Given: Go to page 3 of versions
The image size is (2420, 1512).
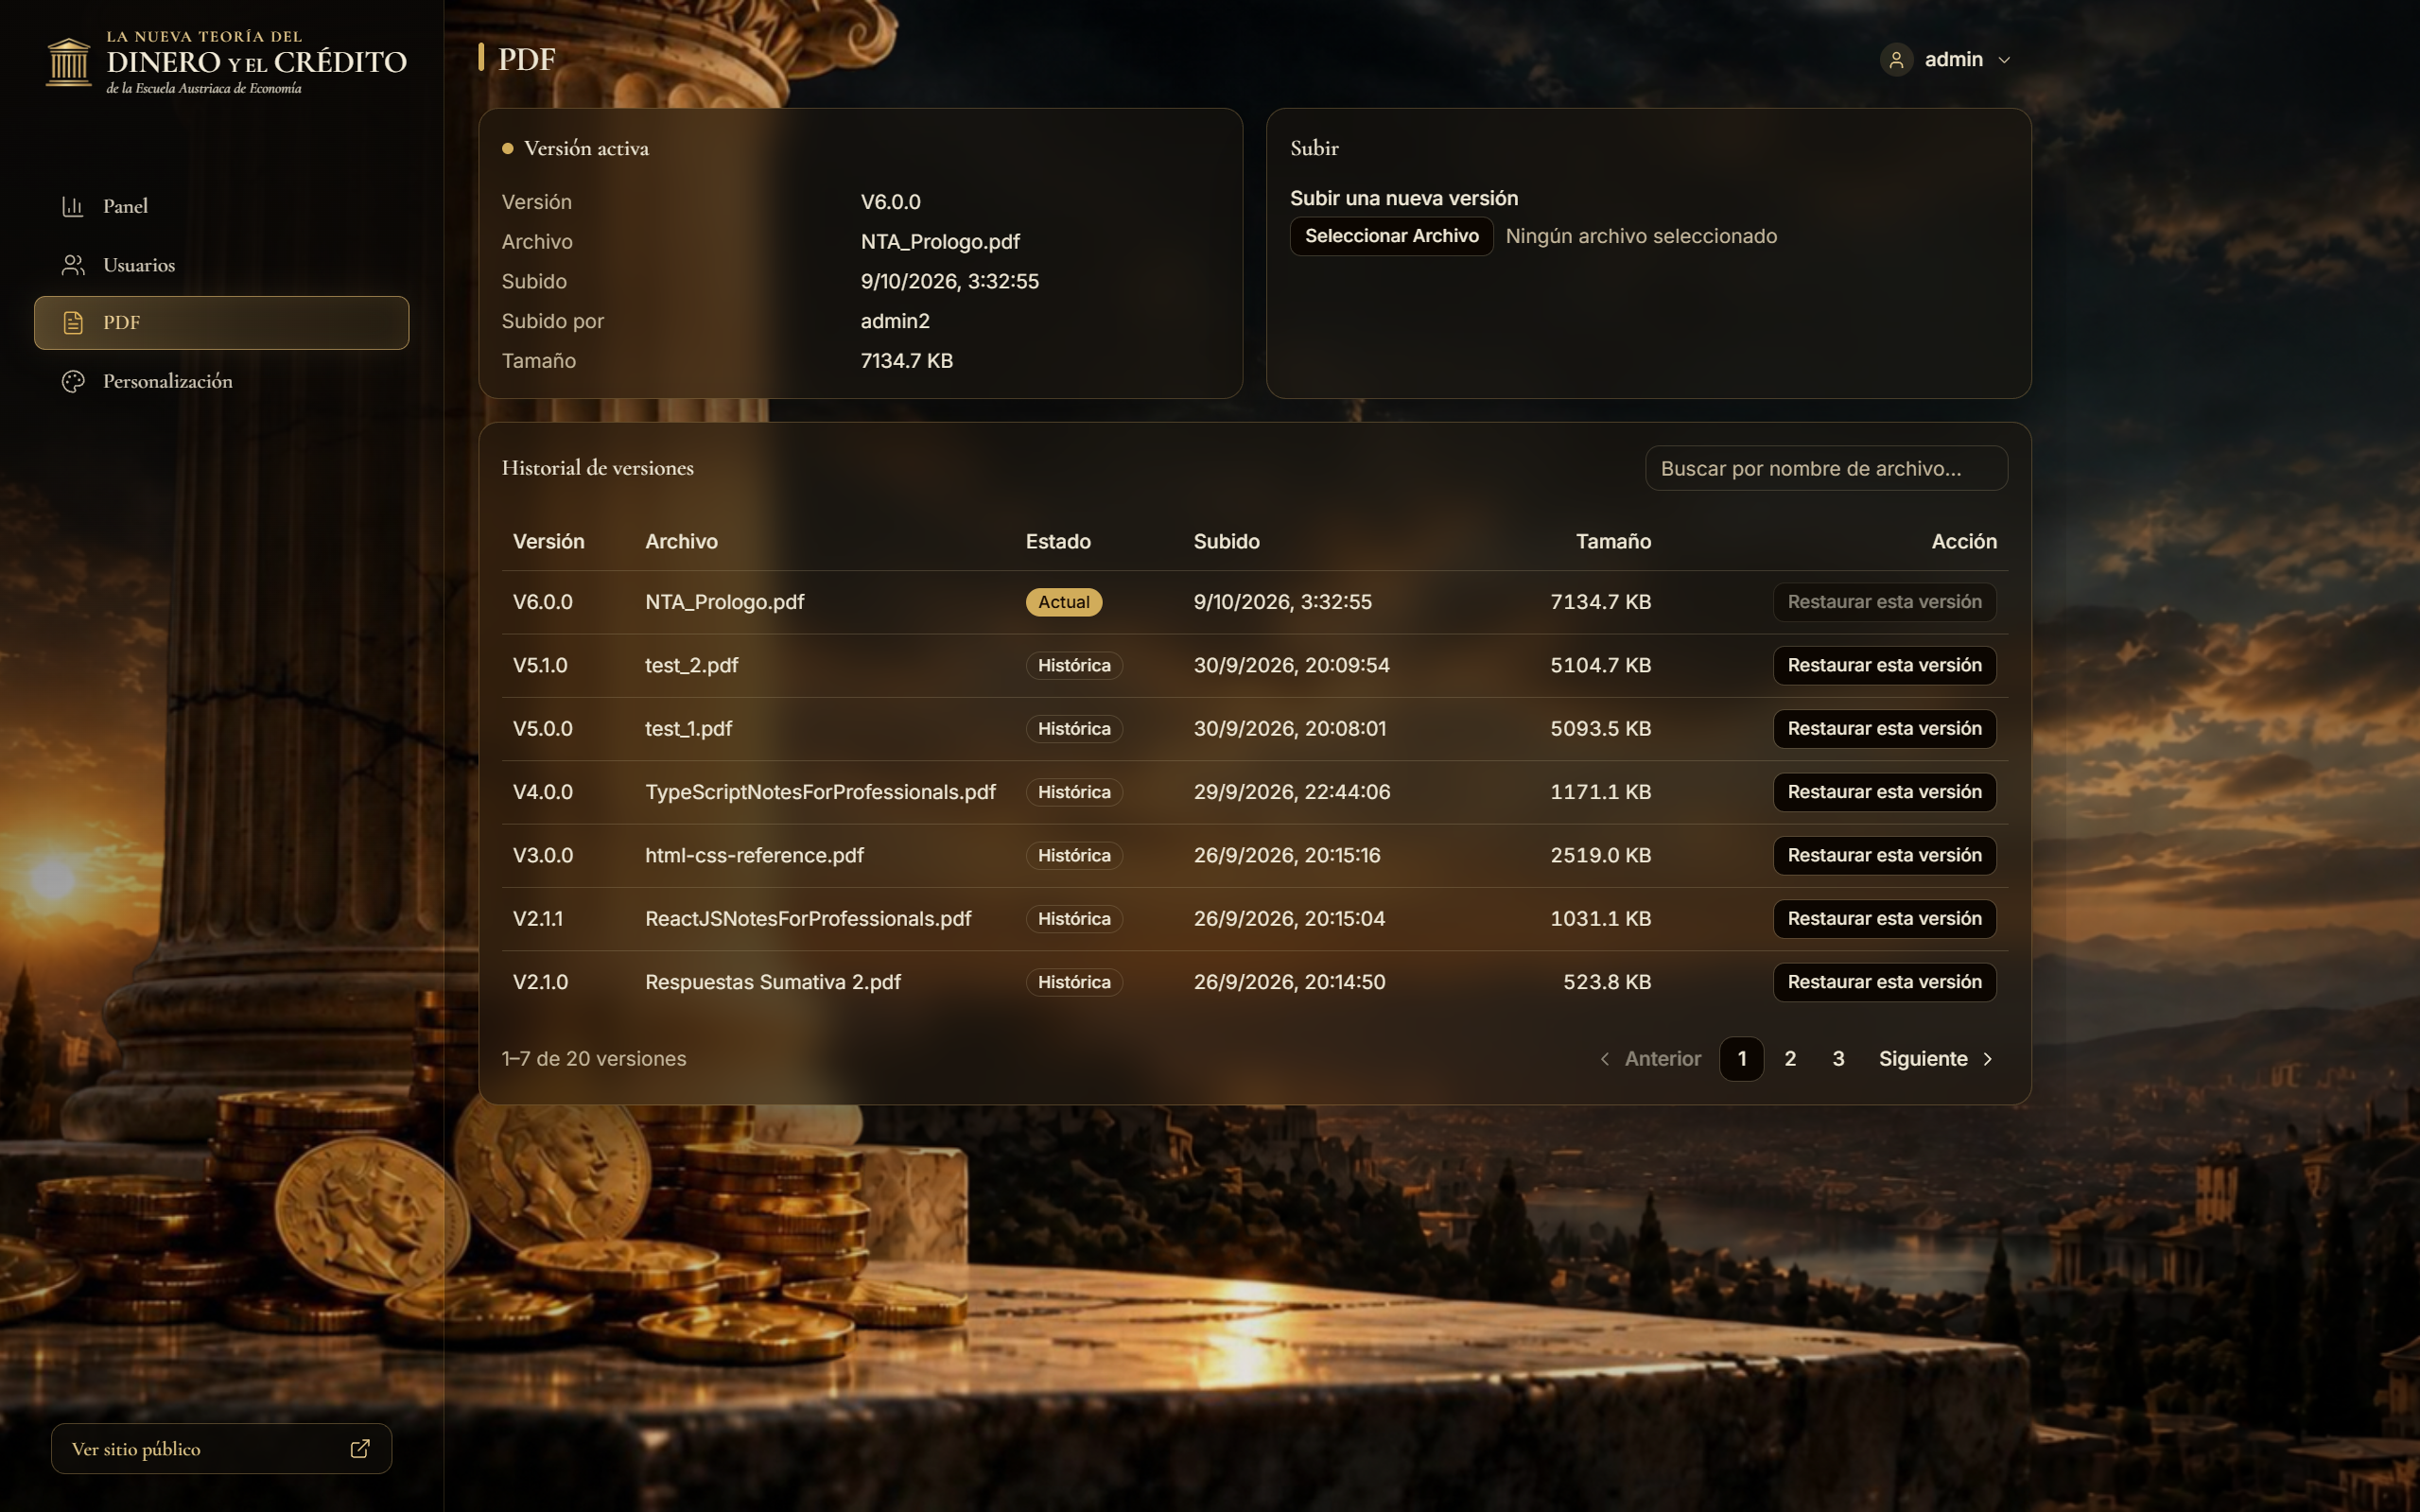Looking at the screenshot, I should tap(1838, 1059).
